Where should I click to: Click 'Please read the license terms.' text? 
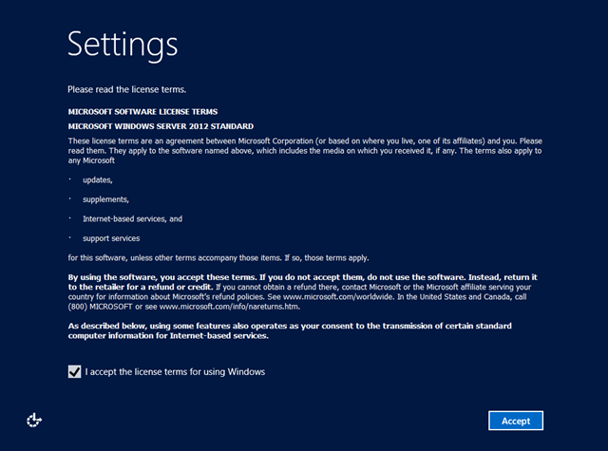click(126, 89)
